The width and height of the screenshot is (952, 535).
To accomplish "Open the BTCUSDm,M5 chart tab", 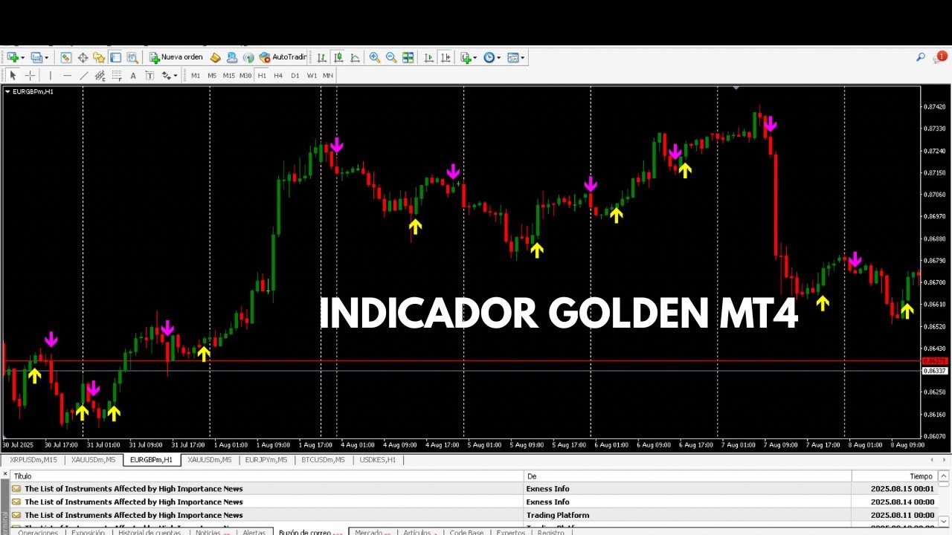I will click(x=323, y=460).
